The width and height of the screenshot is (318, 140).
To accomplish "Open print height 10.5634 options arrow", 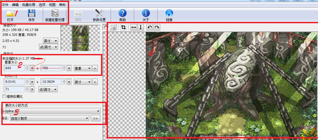I will point(69,82).
